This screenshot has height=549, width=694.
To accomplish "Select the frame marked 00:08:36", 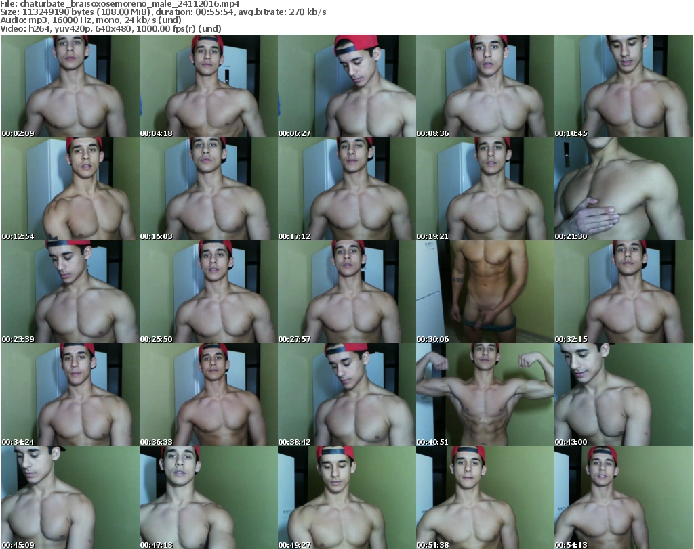I will coord(485,86).
